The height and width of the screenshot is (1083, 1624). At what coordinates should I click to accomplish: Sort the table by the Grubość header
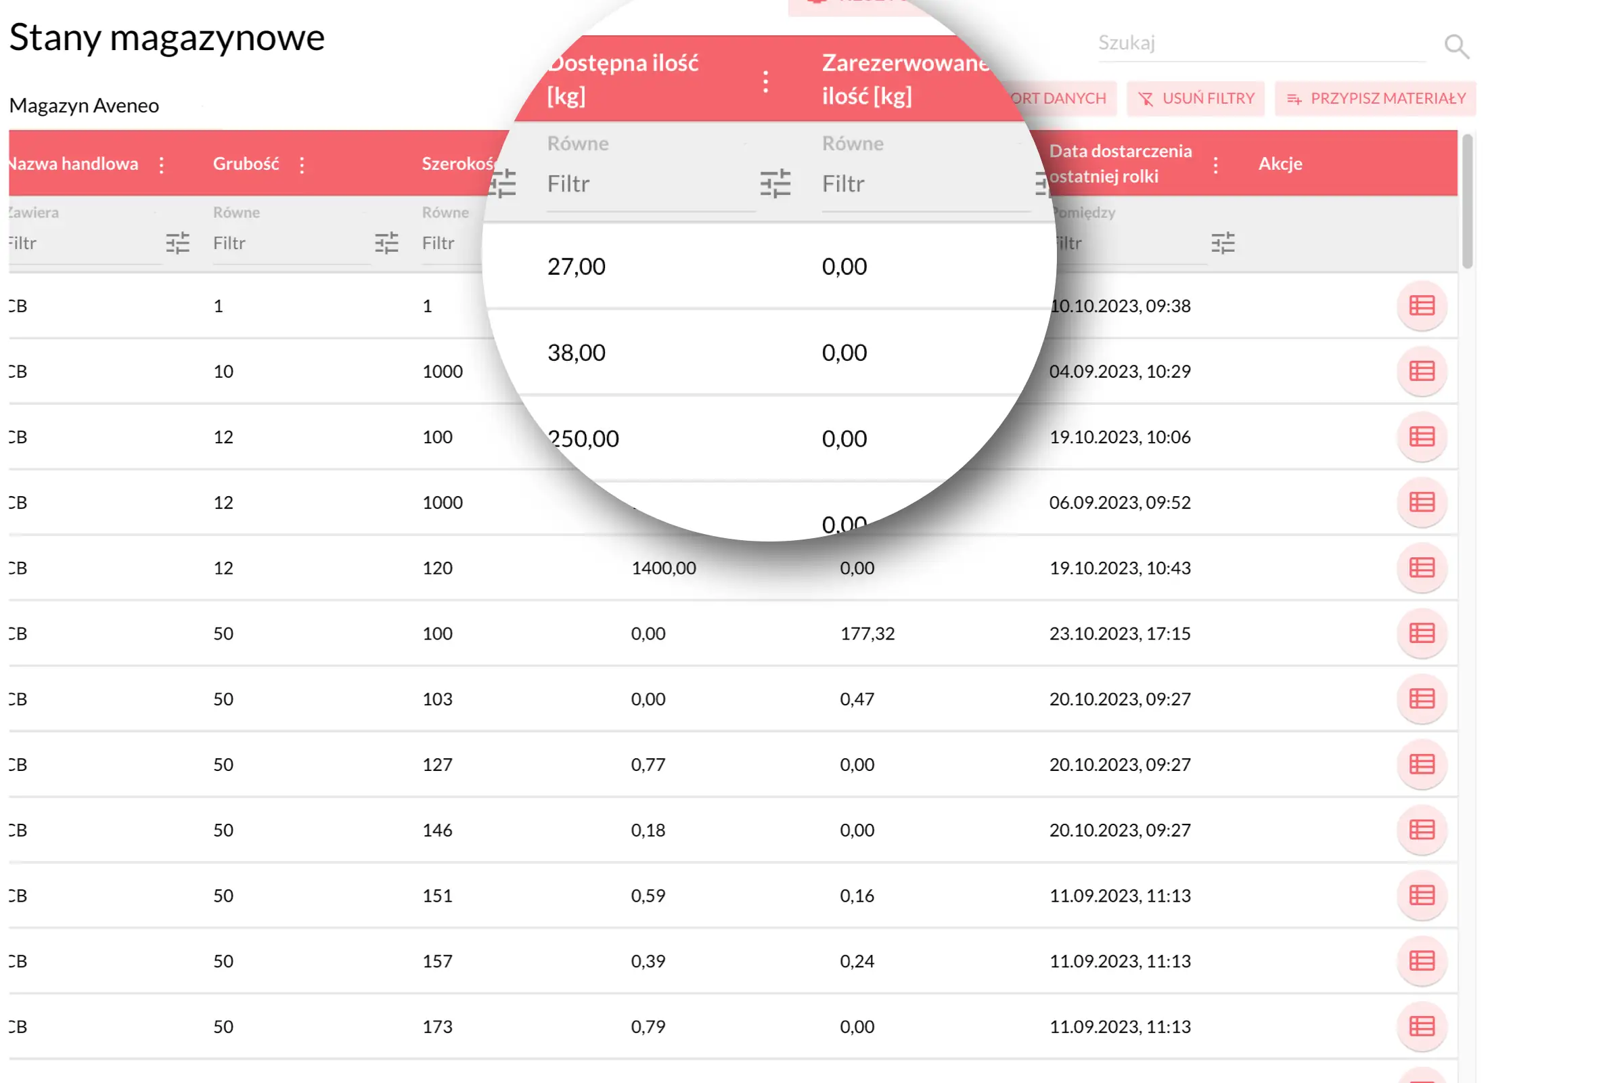[x=246, y=164]
